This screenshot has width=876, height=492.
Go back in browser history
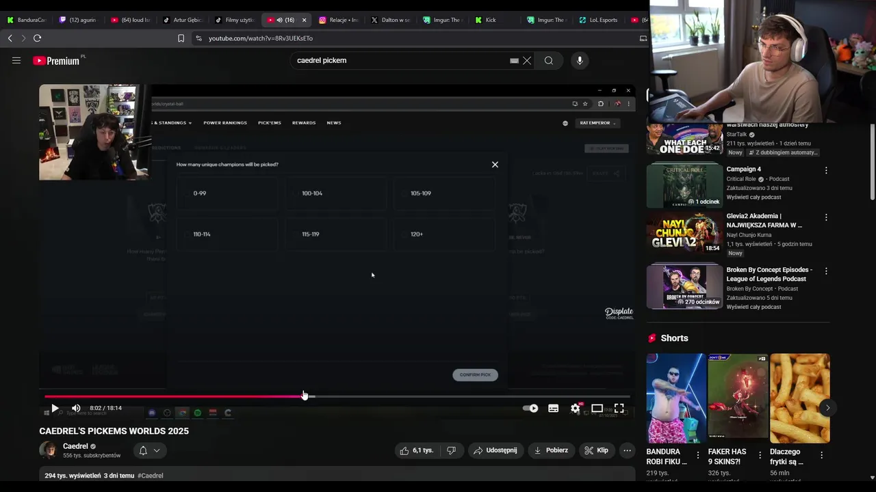pyautogui.click(x=10, y=38)
